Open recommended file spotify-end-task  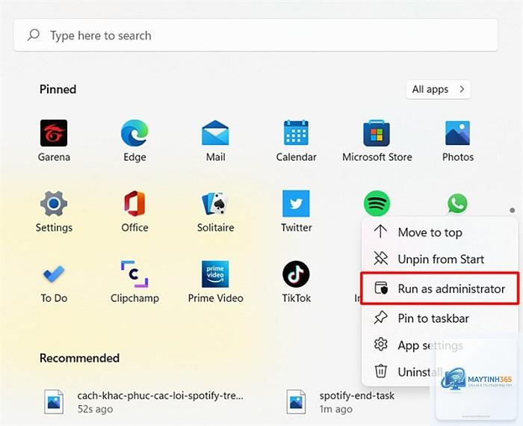tap(341, 402)
